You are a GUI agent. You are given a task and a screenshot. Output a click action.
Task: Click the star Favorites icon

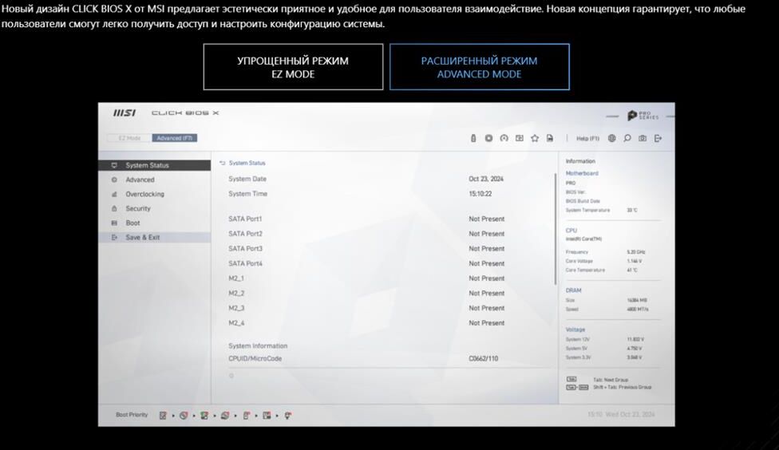pyautogui.click(x=535, y=138)
